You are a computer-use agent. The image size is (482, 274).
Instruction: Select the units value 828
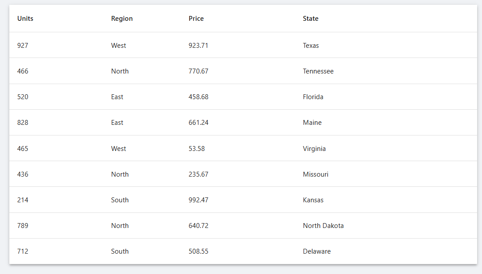[23, 123]
